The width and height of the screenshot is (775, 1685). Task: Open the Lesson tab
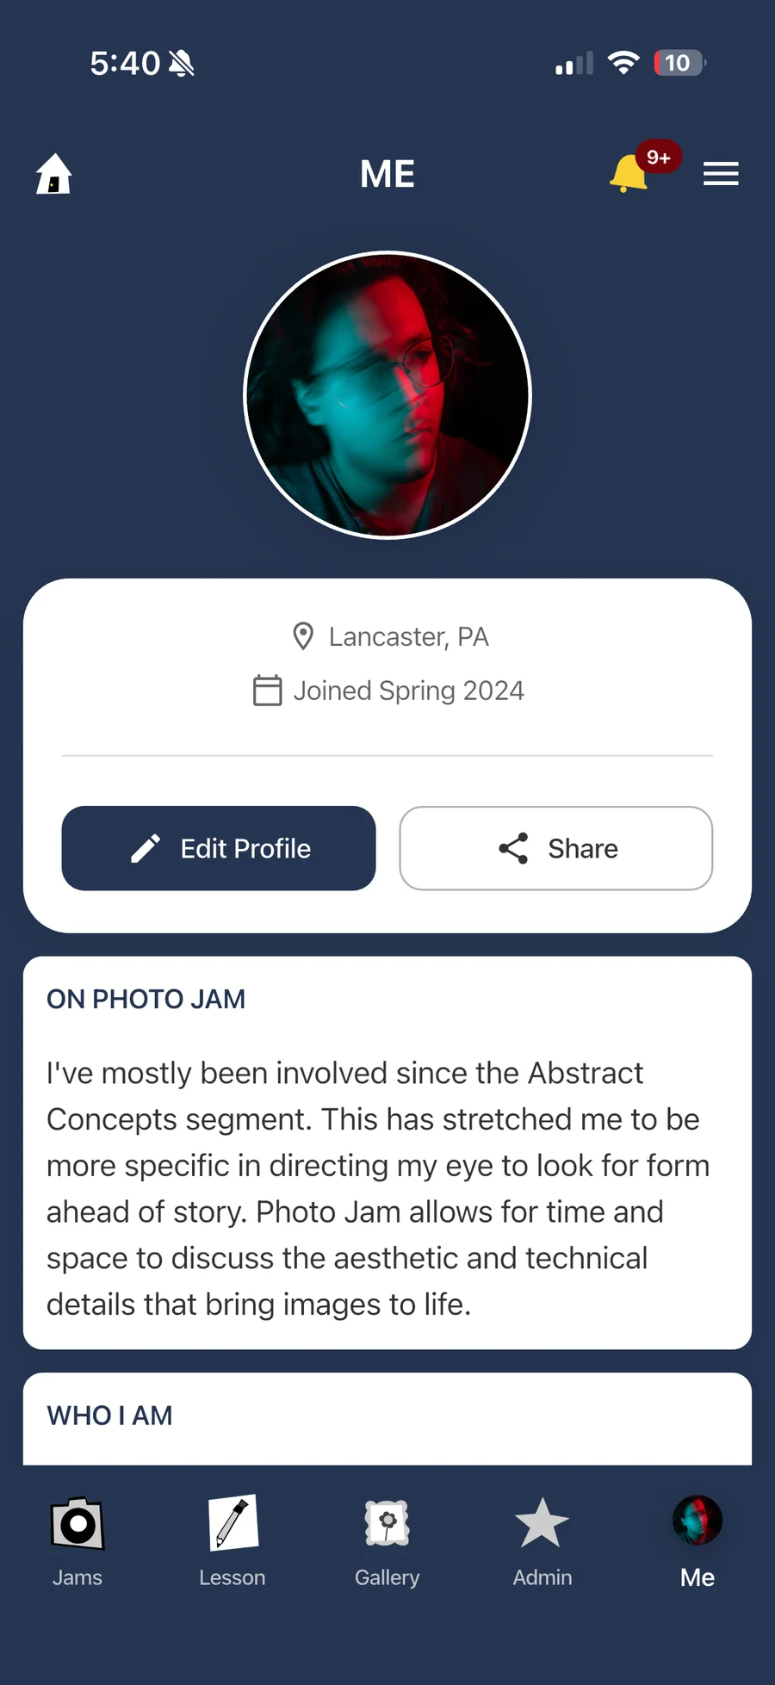[x=232, y=1540]
